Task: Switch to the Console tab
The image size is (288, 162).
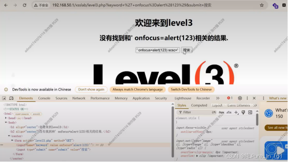Action: [44, 98]
